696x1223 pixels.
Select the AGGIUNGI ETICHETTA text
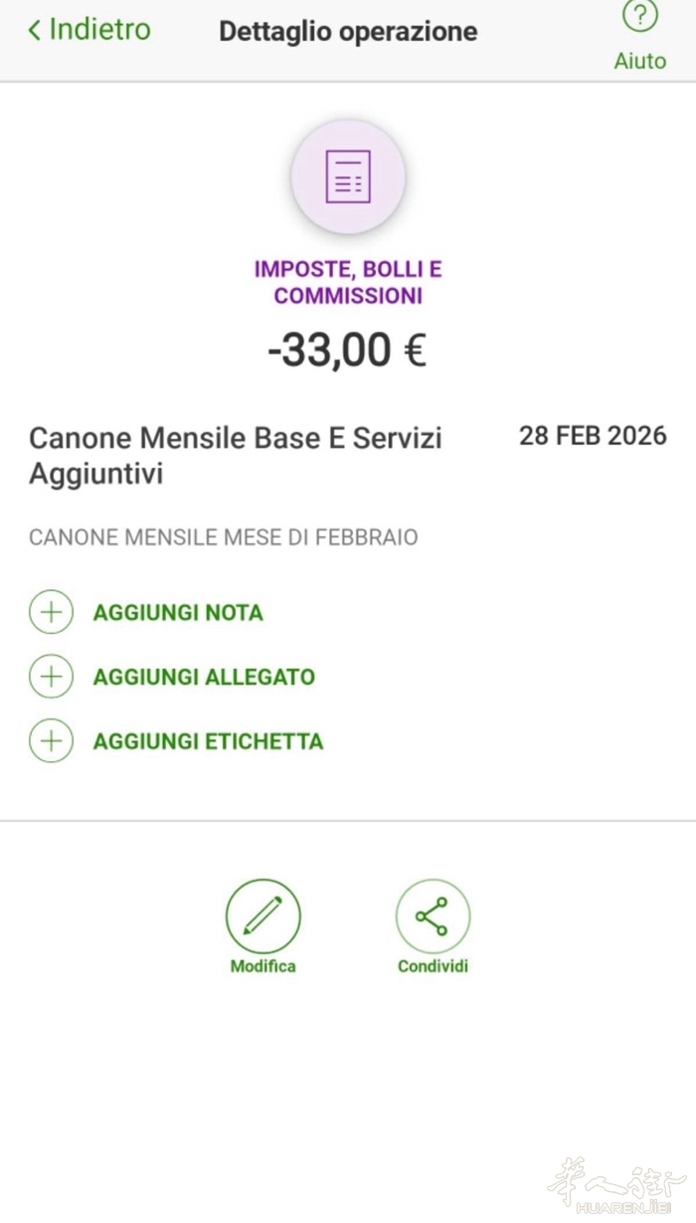coord(208,741)
